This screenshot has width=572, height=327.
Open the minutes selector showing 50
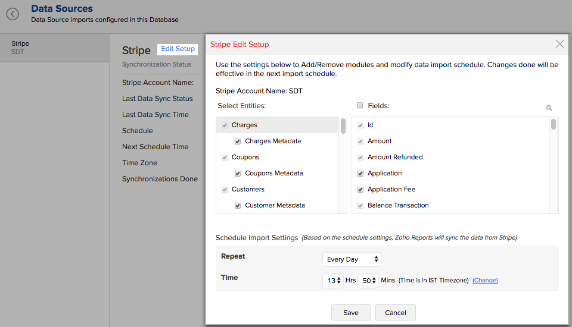click(x=368, y=281)
